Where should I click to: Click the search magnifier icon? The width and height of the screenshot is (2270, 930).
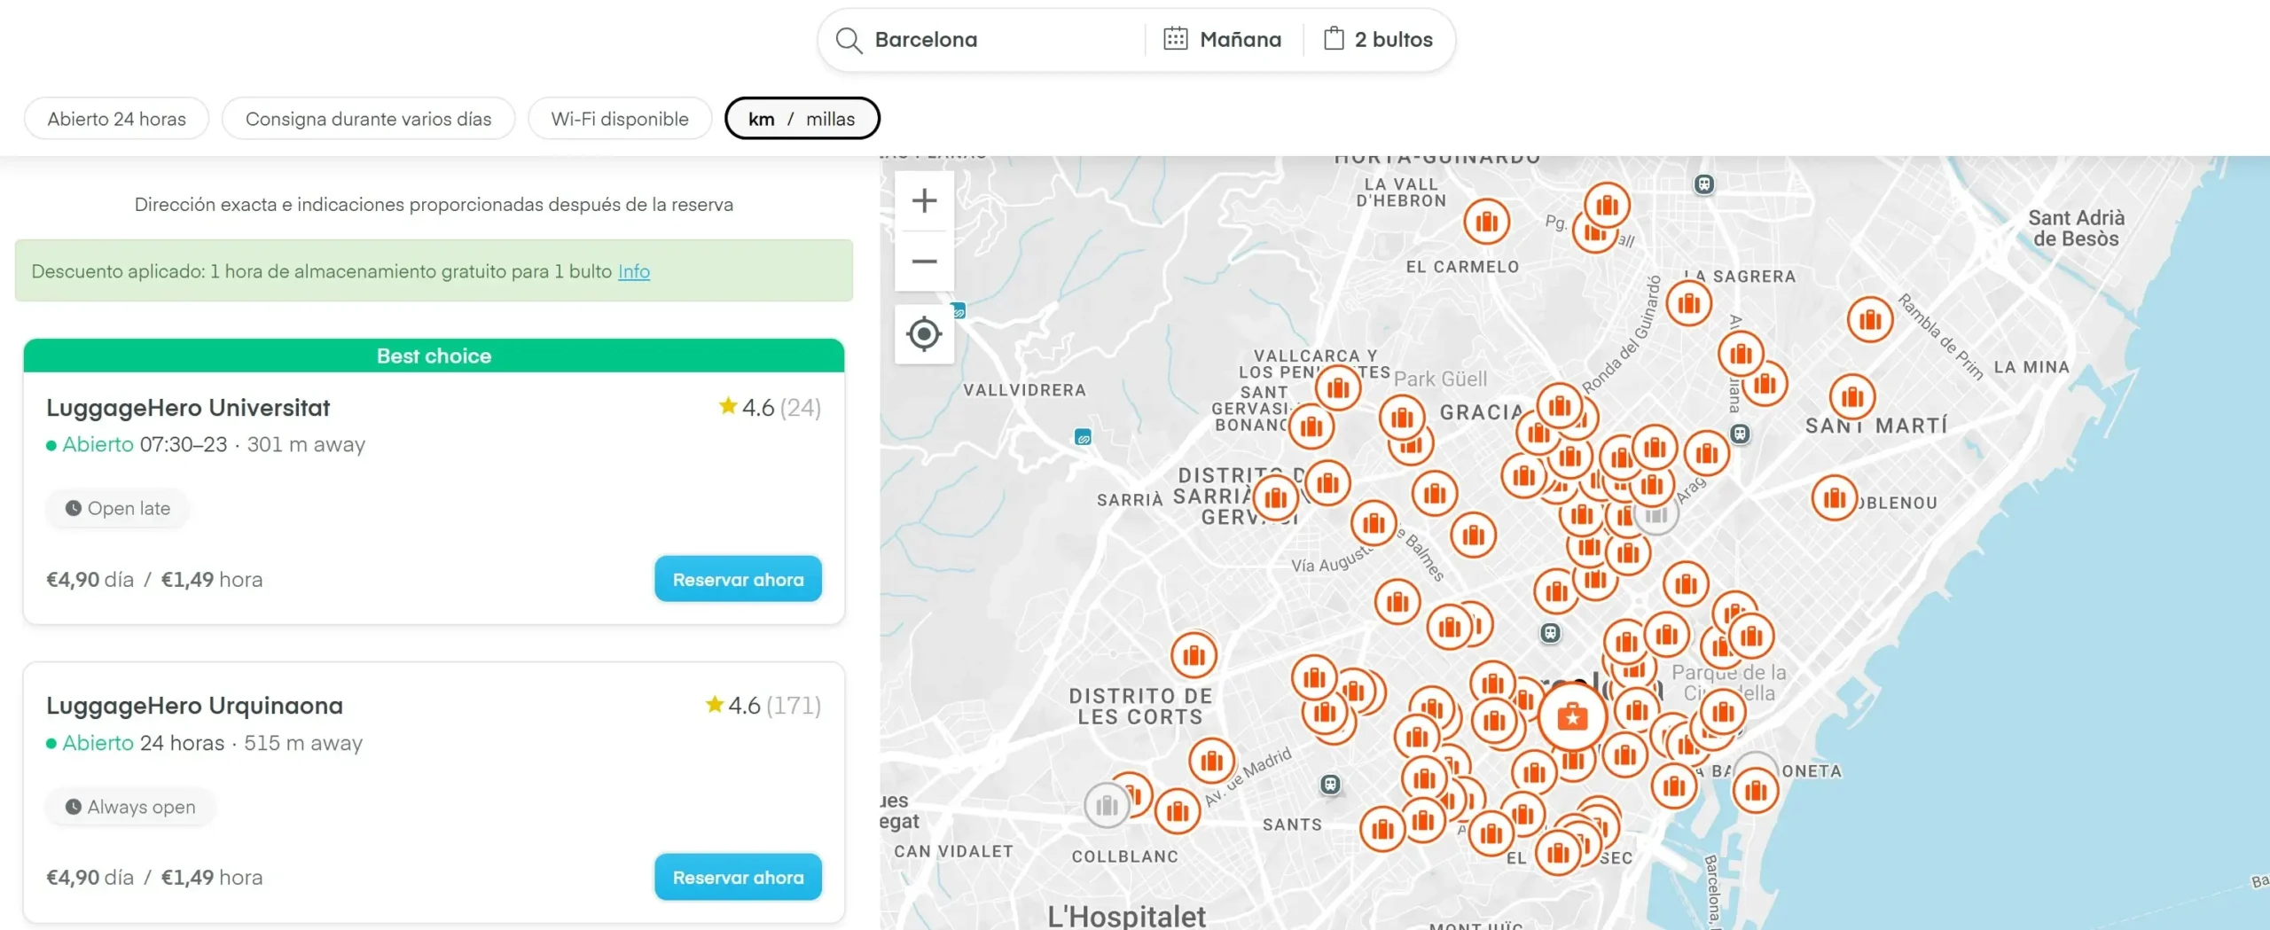tap(849, 40)
